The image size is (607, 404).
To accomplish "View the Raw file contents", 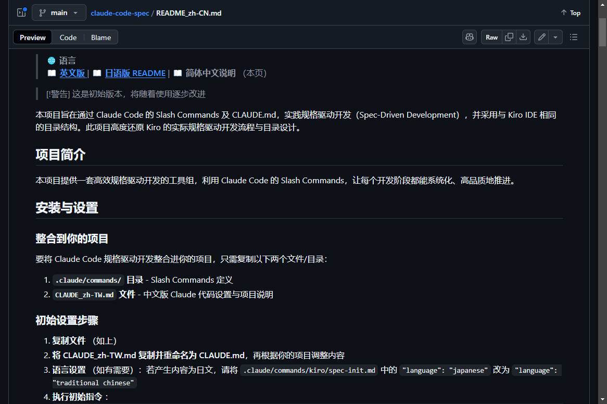I will pos(491,37).
